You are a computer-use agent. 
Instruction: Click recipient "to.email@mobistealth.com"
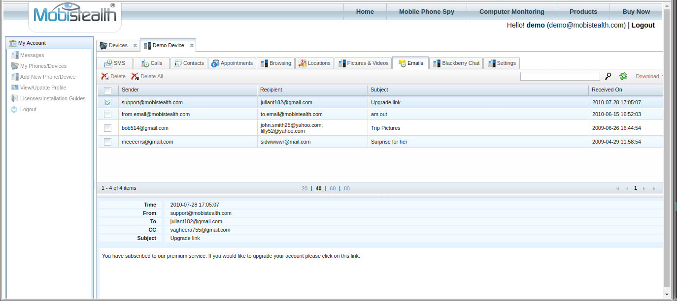292,114
